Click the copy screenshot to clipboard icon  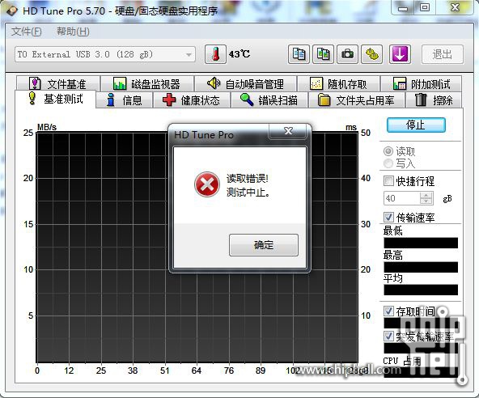pos(323,54)
